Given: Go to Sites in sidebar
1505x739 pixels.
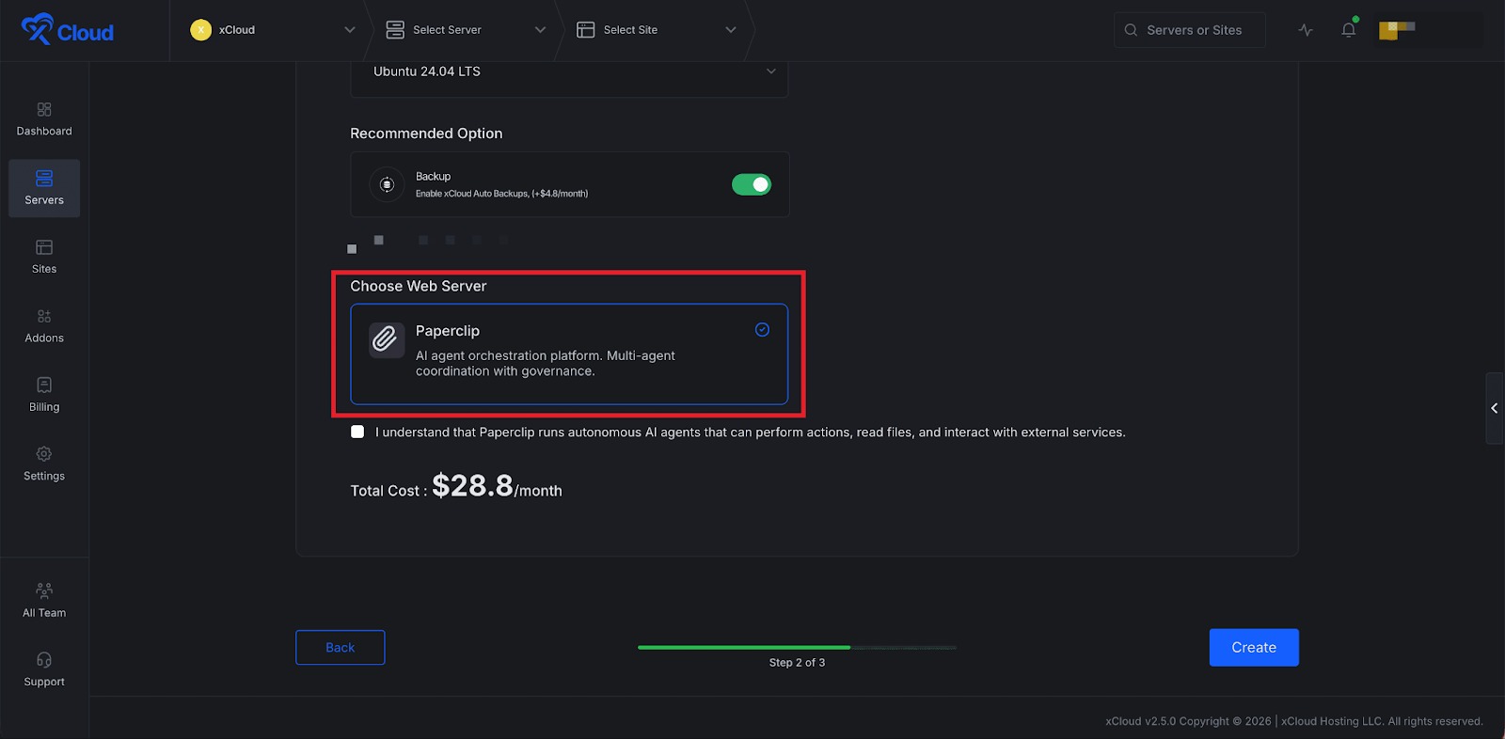Looking at the screenshot, I should point(44,257).
